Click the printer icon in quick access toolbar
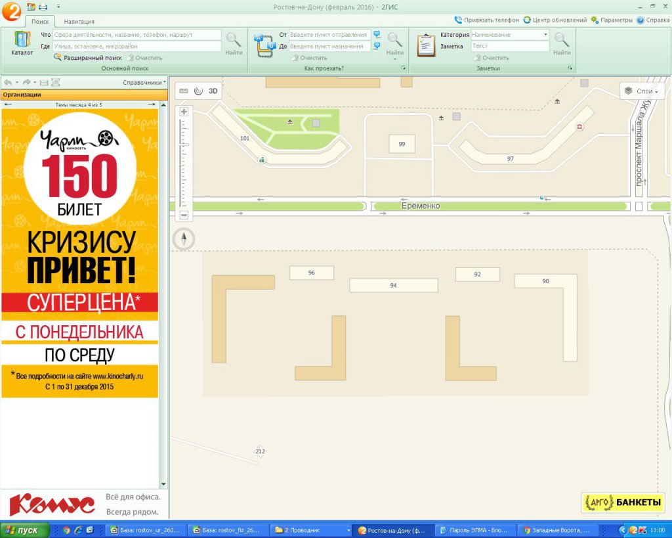This screenshot has height=538, width=672. (x=43, y=7)
